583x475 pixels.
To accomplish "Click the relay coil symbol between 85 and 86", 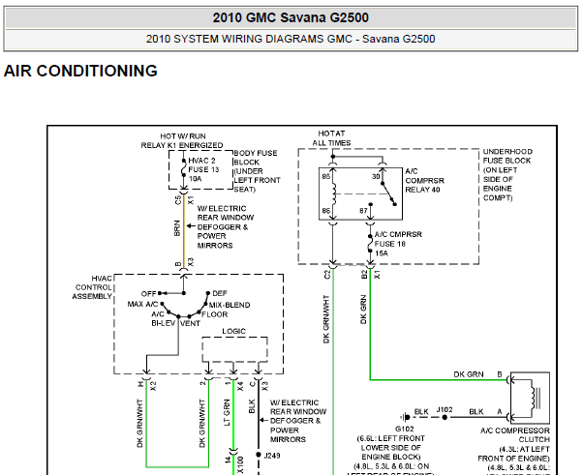I will 334,193.
